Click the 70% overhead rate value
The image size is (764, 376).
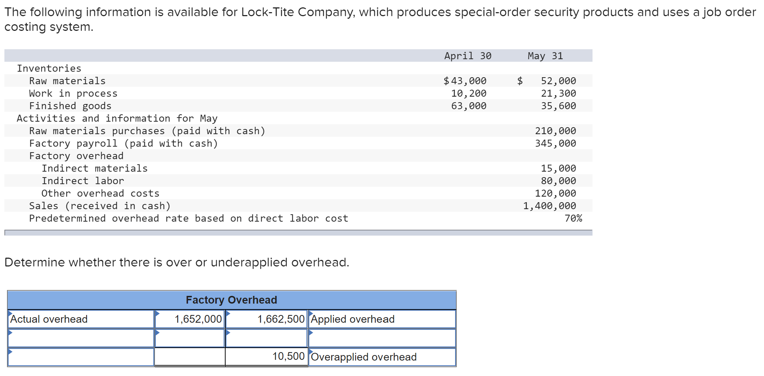point(573,218)
